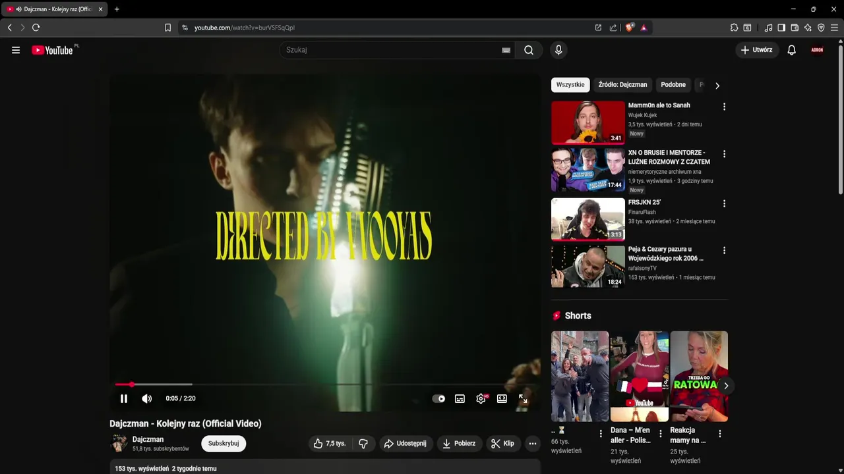Screen dimensions: 844x474
Task: Open options for Mamm0n ale to Sanah
Action: tap(724, 107)
